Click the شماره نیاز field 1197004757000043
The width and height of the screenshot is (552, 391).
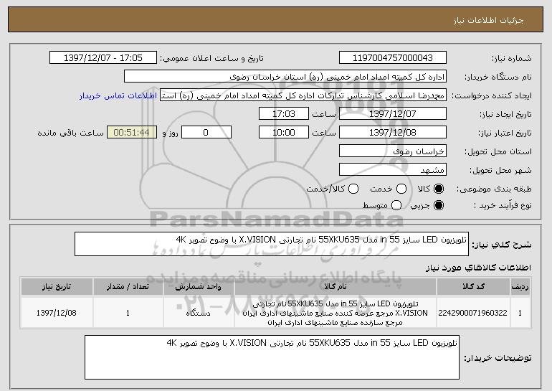pyautogui.click(x=393, y=58)
